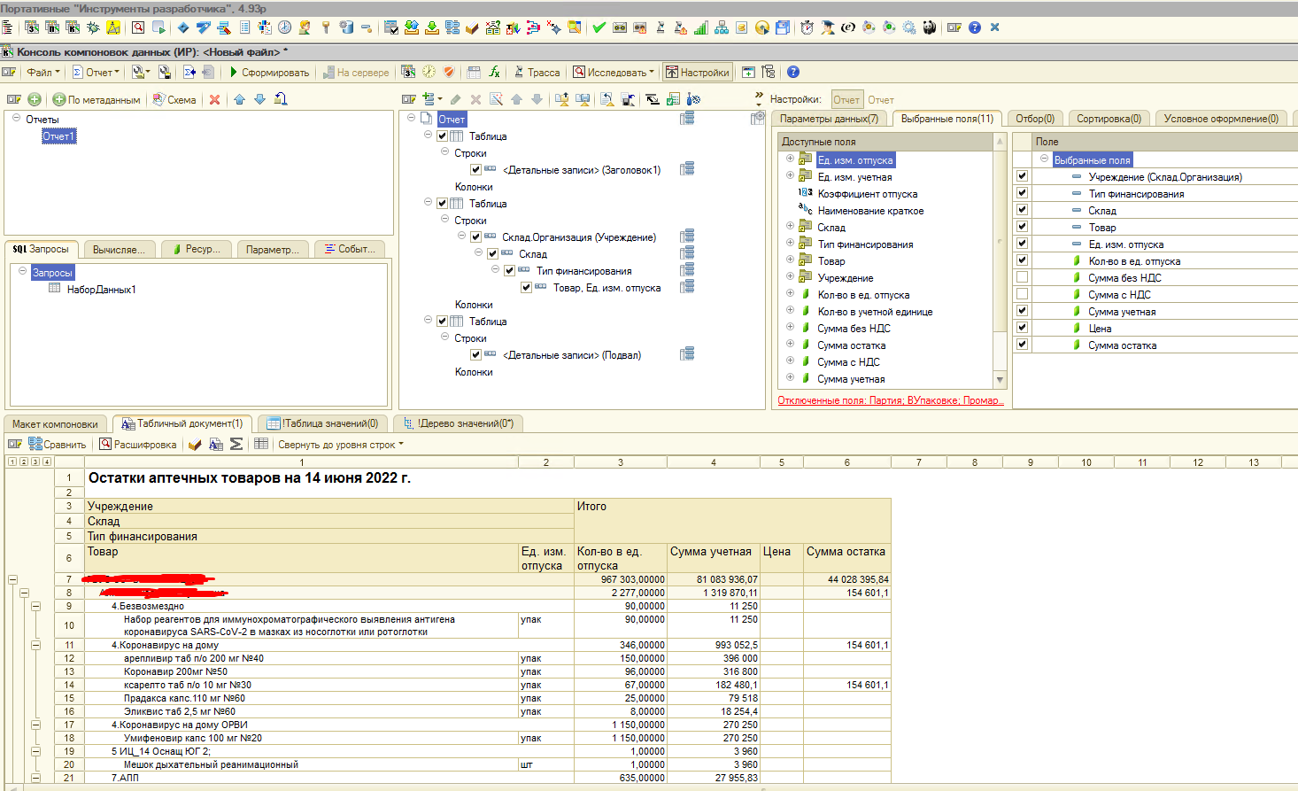
Task: Open the Исследовать dropdown
Action: [614, 72]
